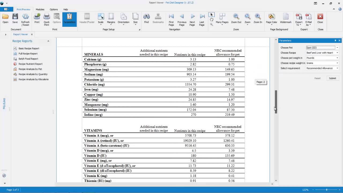This screenshot has height=193, width=343.
Task: Click the vertical scrollbar thumb
Action: click(276, 102)
